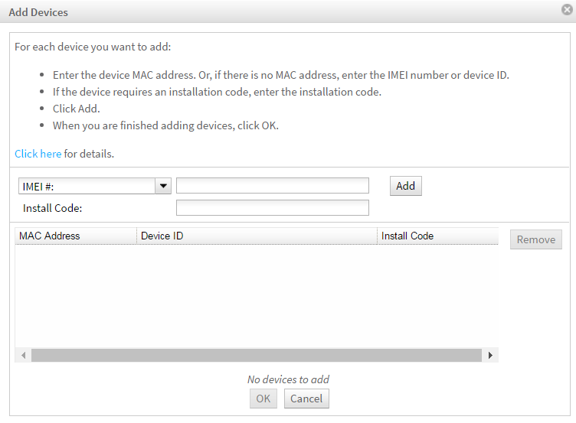Image resolution: width=576 pixels, height=423 pixels.
Task: Cancel adding devices
Action: (306, 399)
